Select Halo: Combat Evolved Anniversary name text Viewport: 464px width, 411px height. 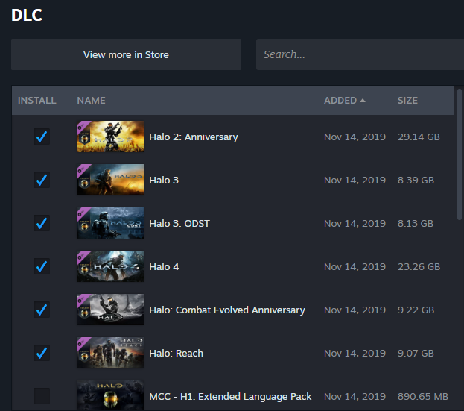227,310
